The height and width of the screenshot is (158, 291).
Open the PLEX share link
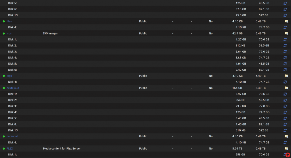click(x=10, y=148)
